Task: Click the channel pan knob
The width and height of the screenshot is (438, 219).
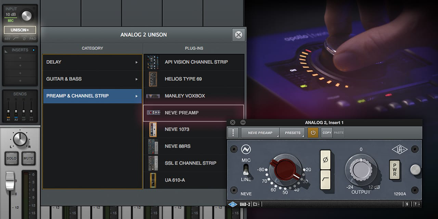Action: [20, 139]
